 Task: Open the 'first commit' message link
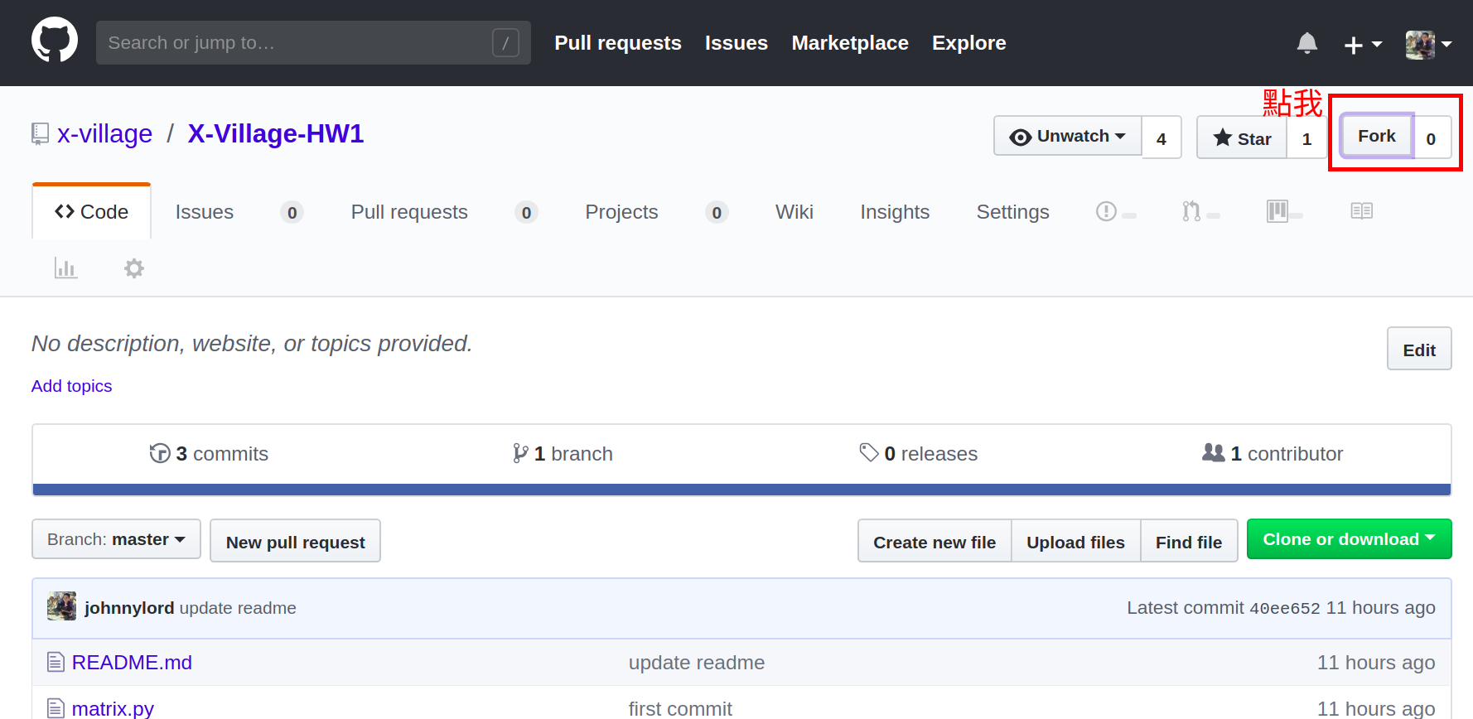tap(680, 708)
